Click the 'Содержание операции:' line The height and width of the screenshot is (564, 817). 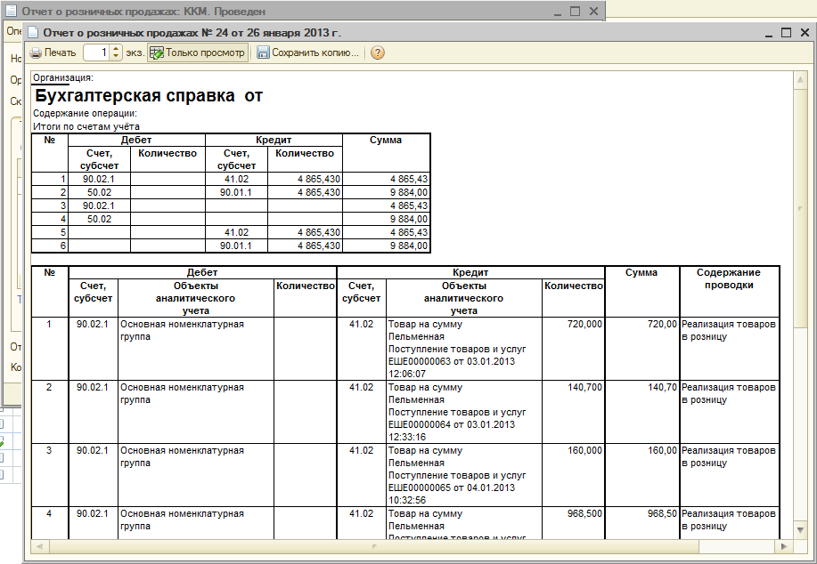[x=85, y=113]
